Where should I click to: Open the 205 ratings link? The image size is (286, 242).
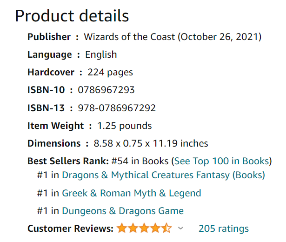tap(224, 229)
